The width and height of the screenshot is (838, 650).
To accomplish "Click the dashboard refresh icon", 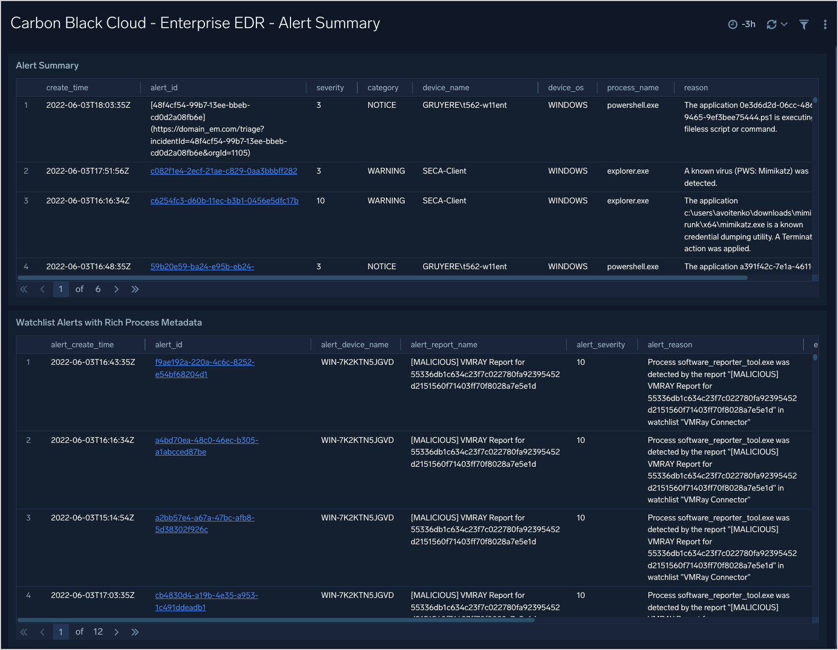I will pyautogui.click(x=771, y=24).
